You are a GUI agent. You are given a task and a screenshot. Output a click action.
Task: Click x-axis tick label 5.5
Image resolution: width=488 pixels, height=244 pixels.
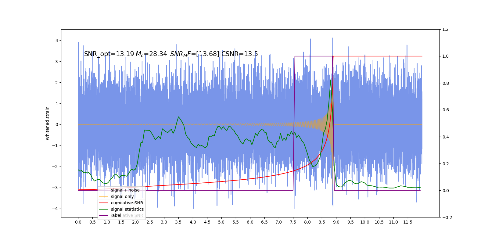236,222
